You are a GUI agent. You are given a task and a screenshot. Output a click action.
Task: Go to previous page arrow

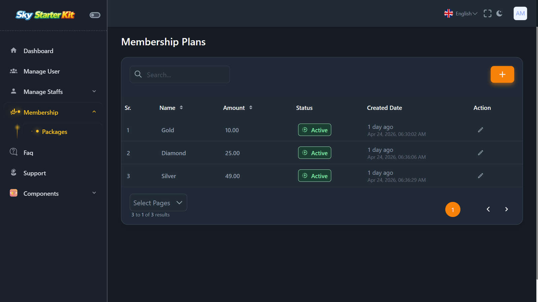tap(488, 209)
